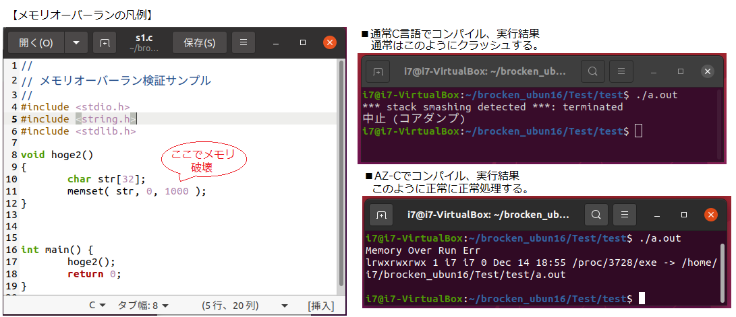Open the hamburger menu of the lower terminal
This screenshot has height=317, width=736.
625,215
